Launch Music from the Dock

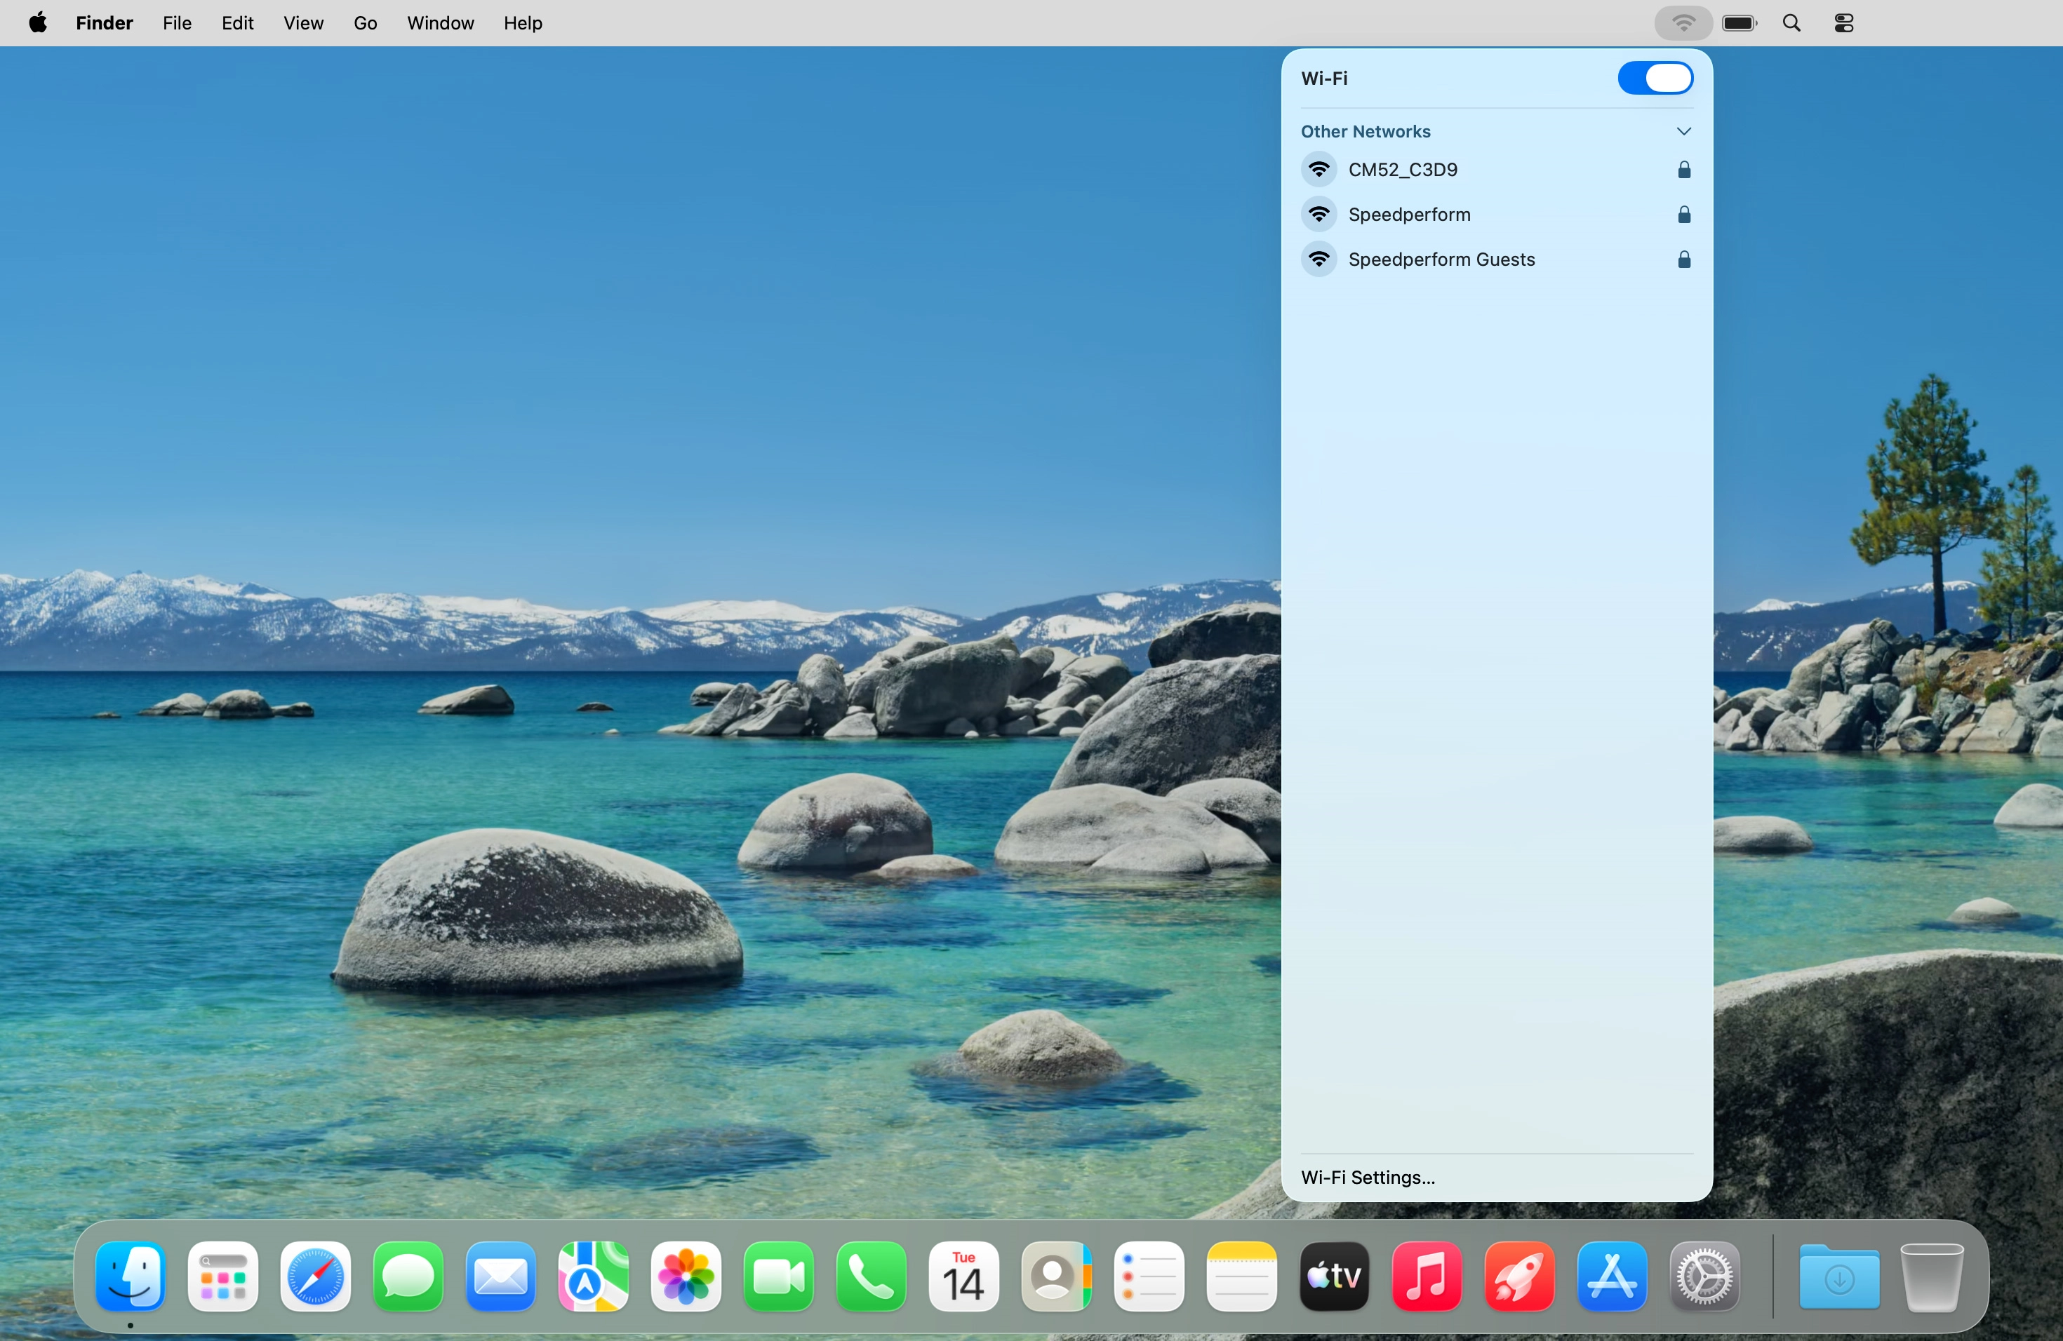point(1427,1277)
